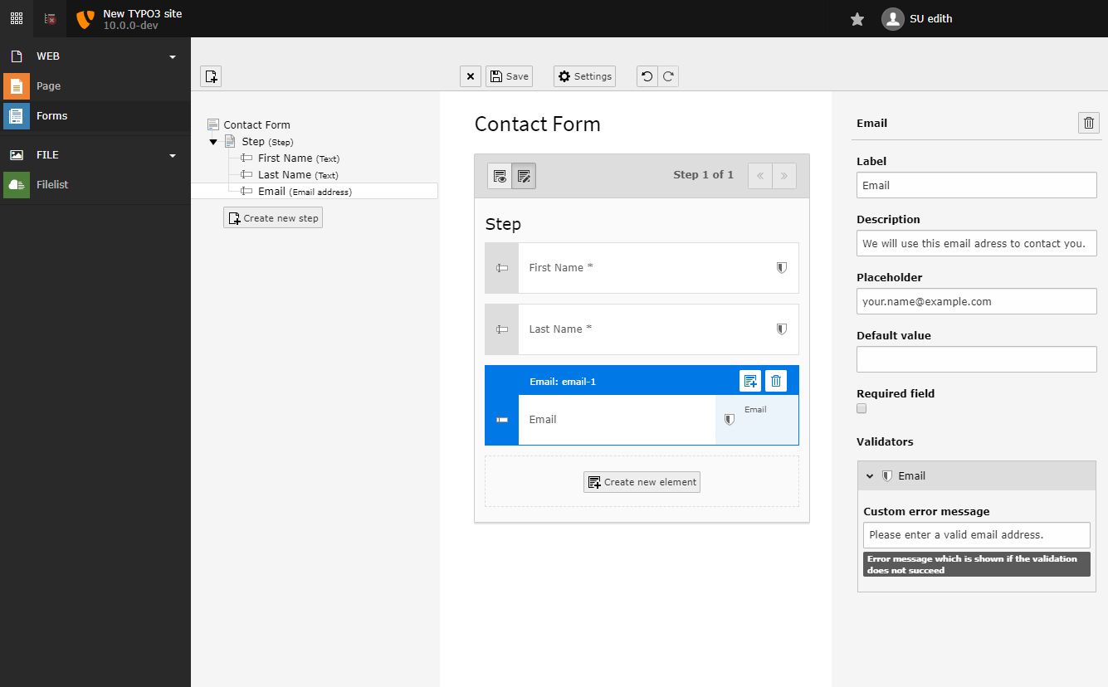Click the create new form icon
Viewport: 1108px width, 687px height.
[211, 76]
